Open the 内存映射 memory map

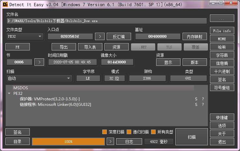195,36
